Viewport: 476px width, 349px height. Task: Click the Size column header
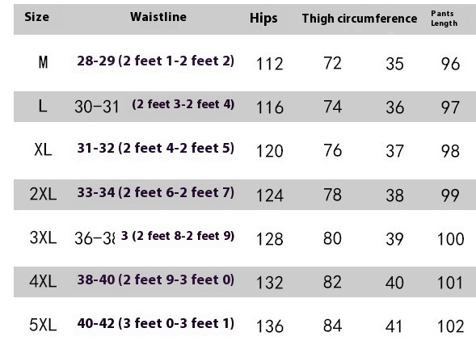click(x=36, y=17)
